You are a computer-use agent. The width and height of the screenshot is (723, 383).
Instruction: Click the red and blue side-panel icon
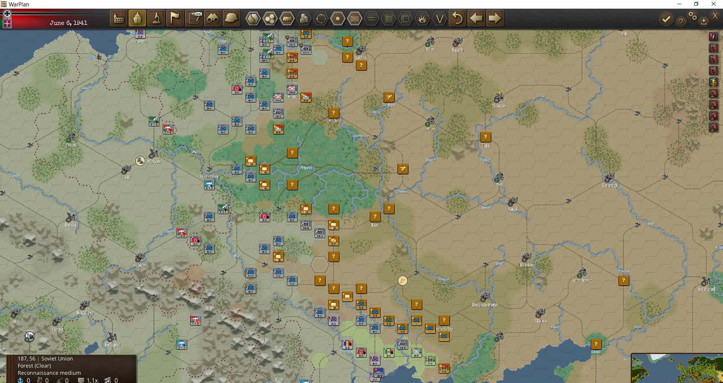pos(713,37)
